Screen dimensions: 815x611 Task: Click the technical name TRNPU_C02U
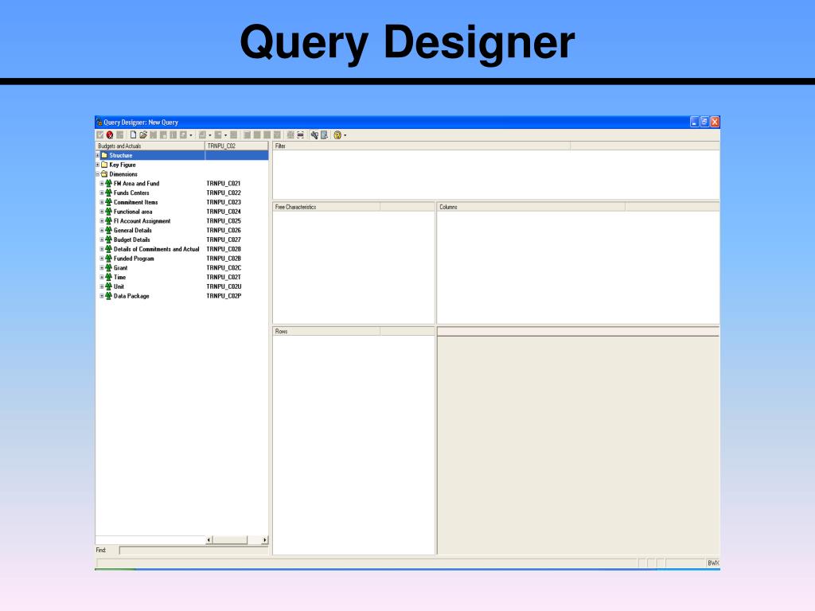click(x=224, y=286)
